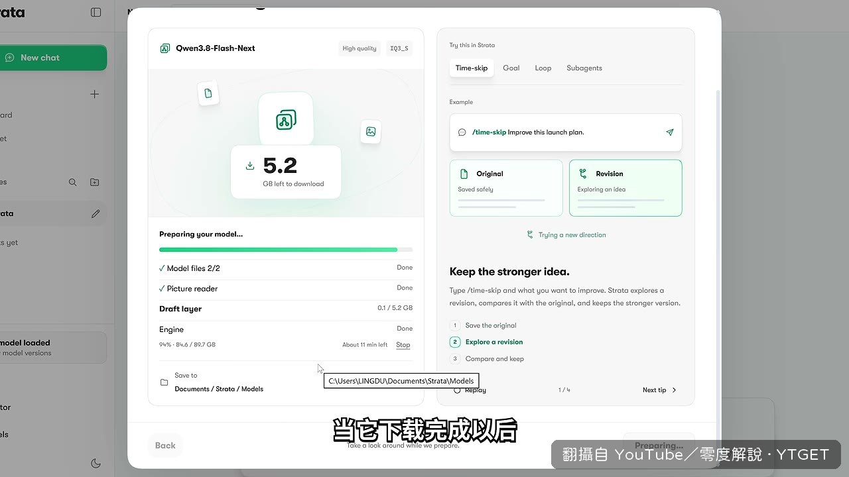Open the Goal tab
Image resolution: width=849 pixels, height=477 pixels.
coord(511,68)
